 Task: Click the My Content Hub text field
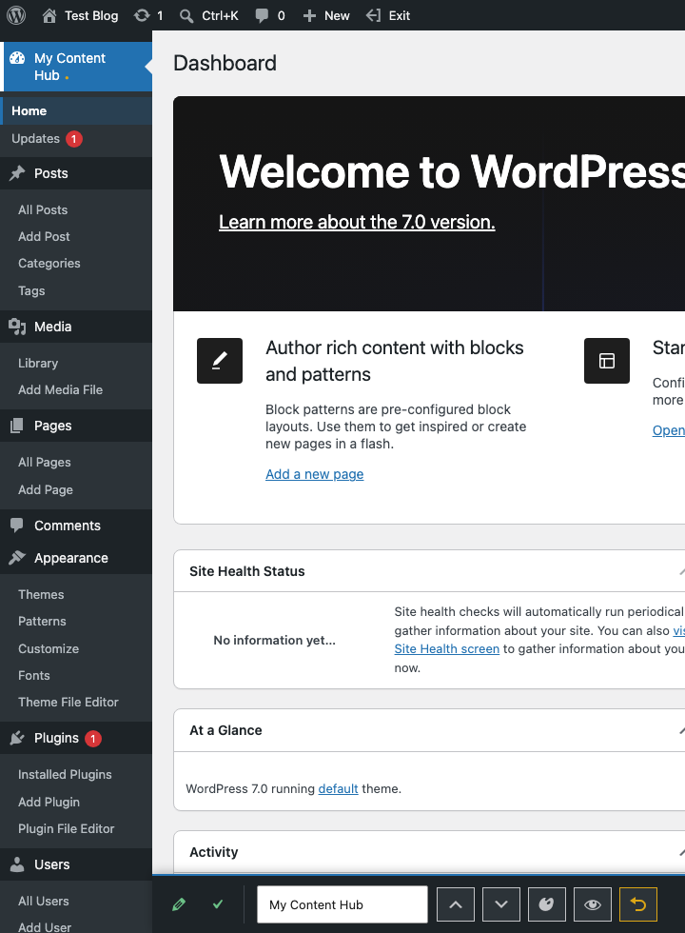click(x=342, y=904)
